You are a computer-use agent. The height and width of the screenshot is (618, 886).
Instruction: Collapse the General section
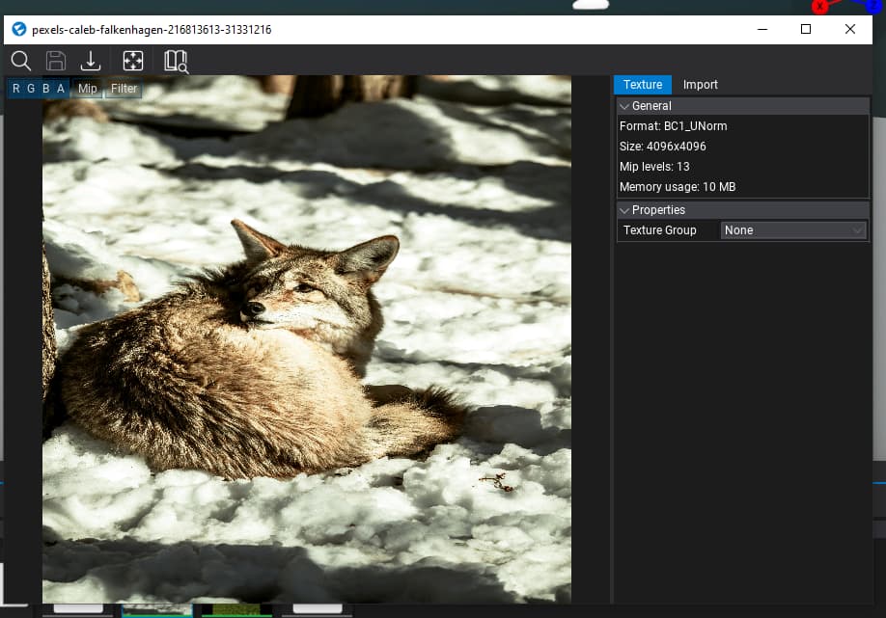(651, 106)
